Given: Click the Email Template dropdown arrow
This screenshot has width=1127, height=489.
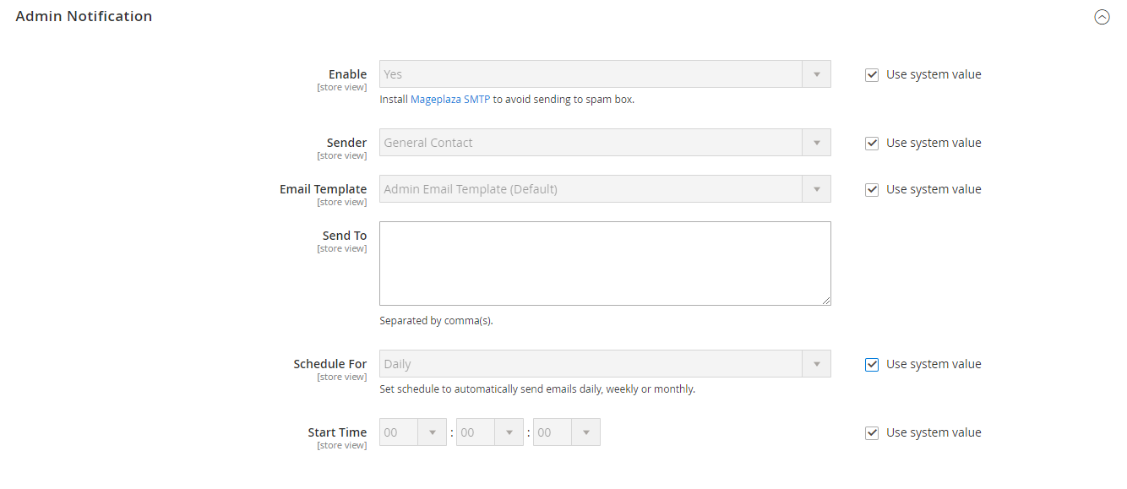Looking at the screenshot, I should tap(816, 189).
